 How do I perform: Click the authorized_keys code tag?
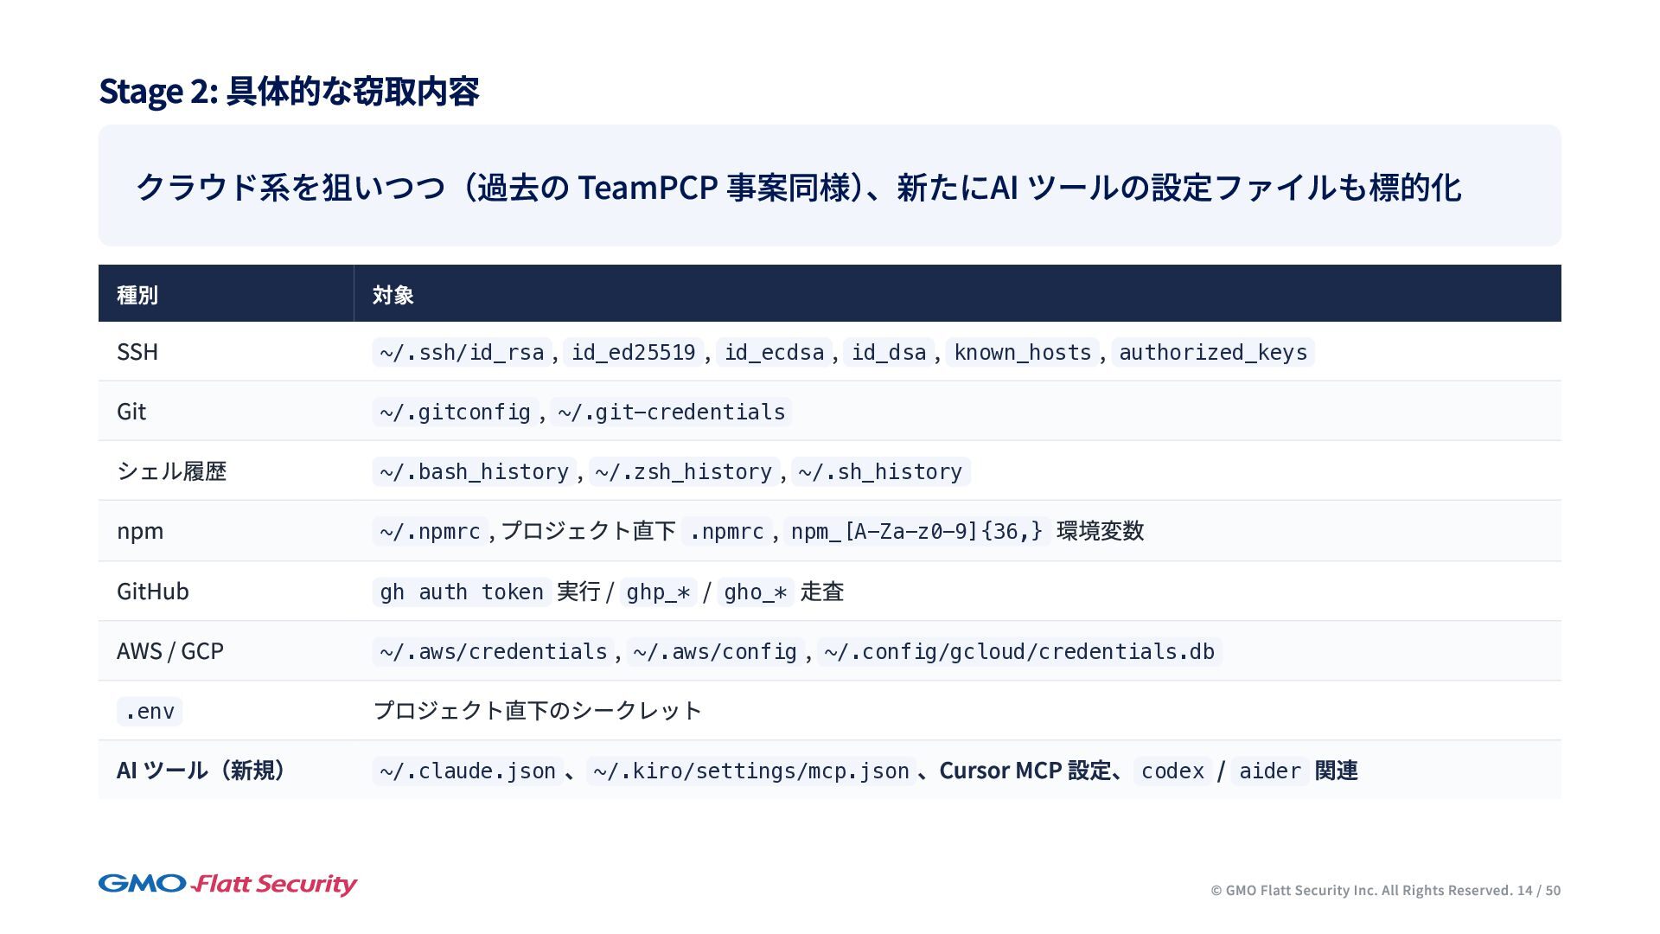pyautogui.click(x=1212, y=353)
